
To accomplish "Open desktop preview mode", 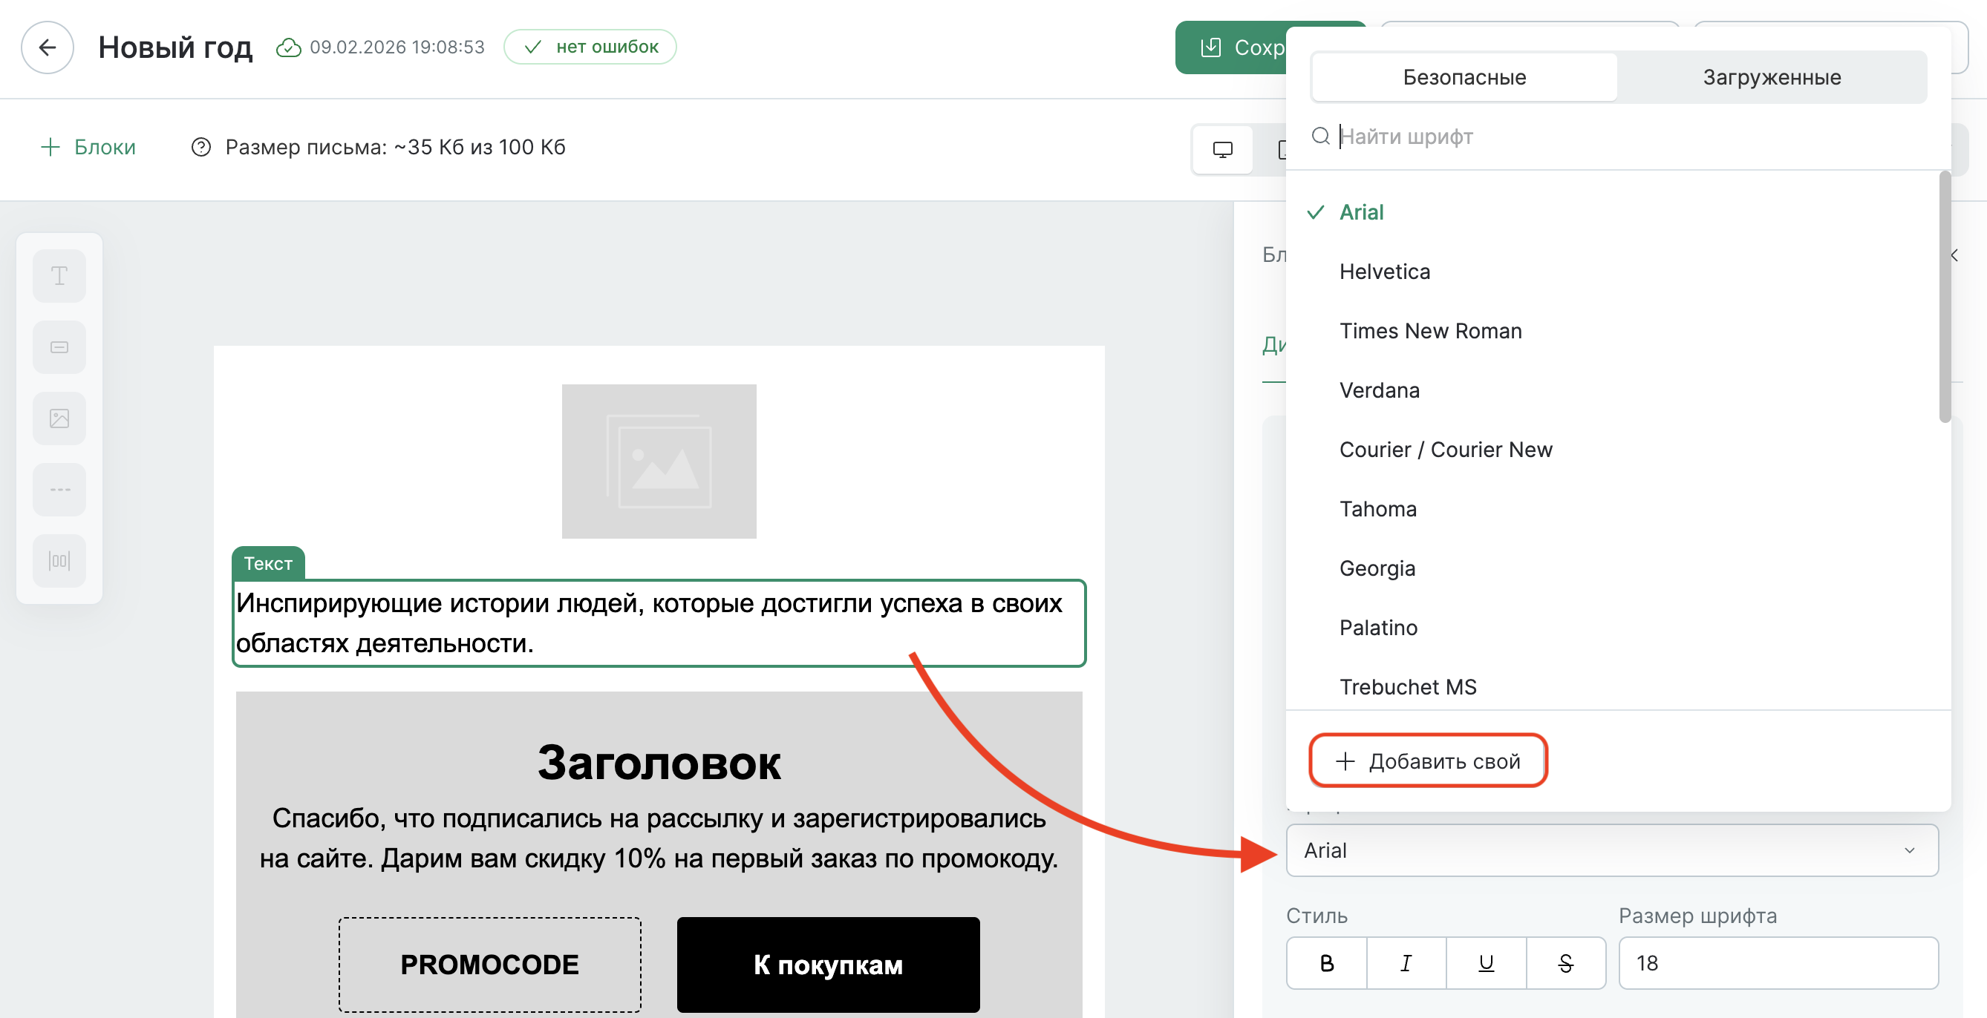I will click(x=1223, y=148).
